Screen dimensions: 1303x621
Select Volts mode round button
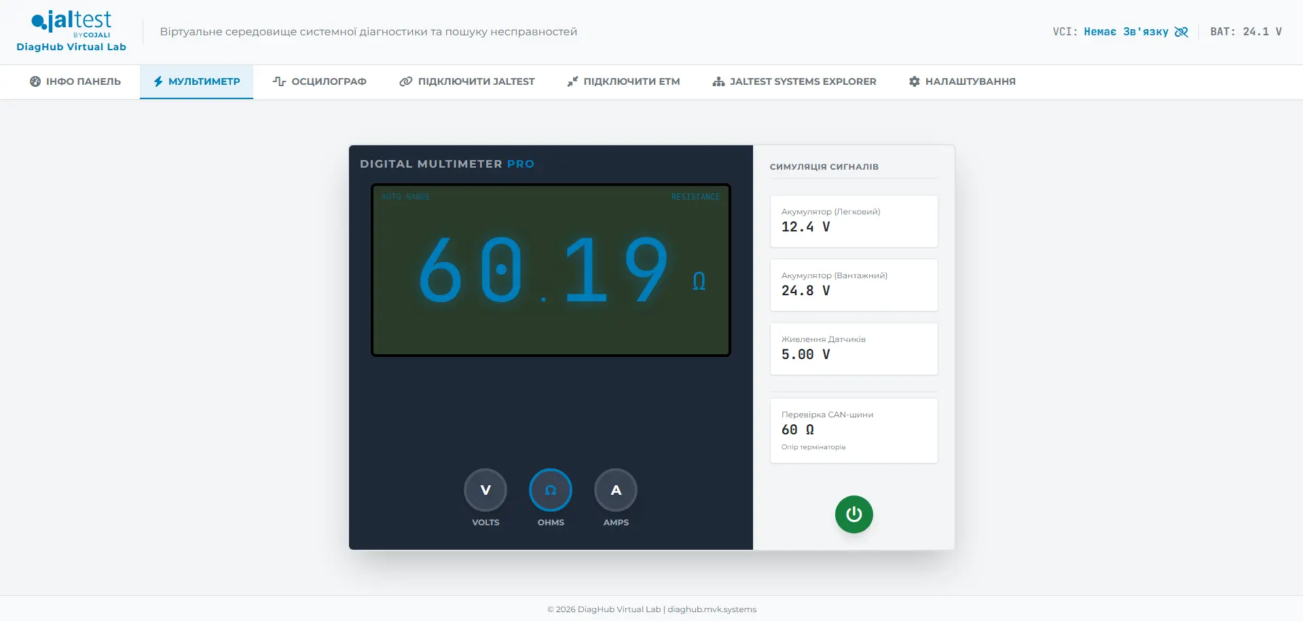[x=485, y=490]
